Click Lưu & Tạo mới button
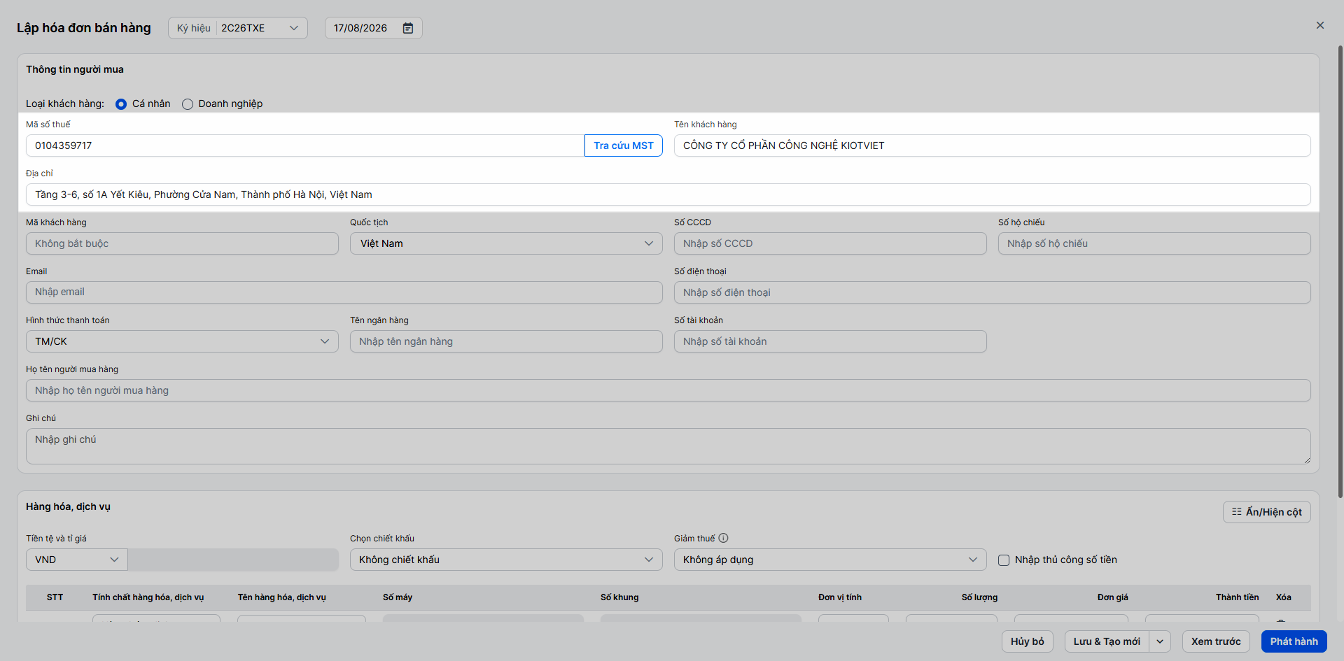This screenshot has width=1344, height=661. [x=1107, y=641]
